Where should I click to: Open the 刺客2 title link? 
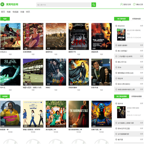coord(48,88)
